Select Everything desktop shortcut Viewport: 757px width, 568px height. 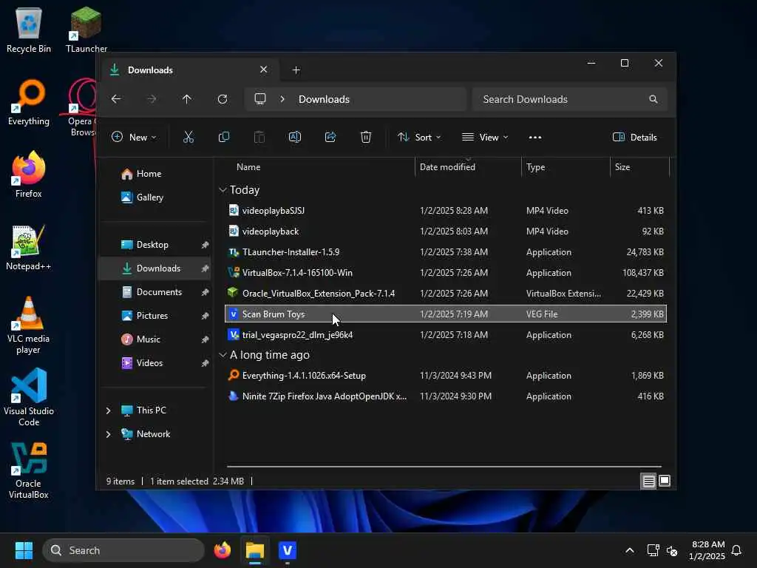coord(29,102)
